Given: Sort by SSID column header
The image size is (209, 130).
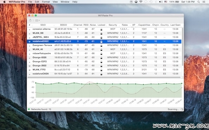Looking at the screenshot, I should tap(43, 25).
